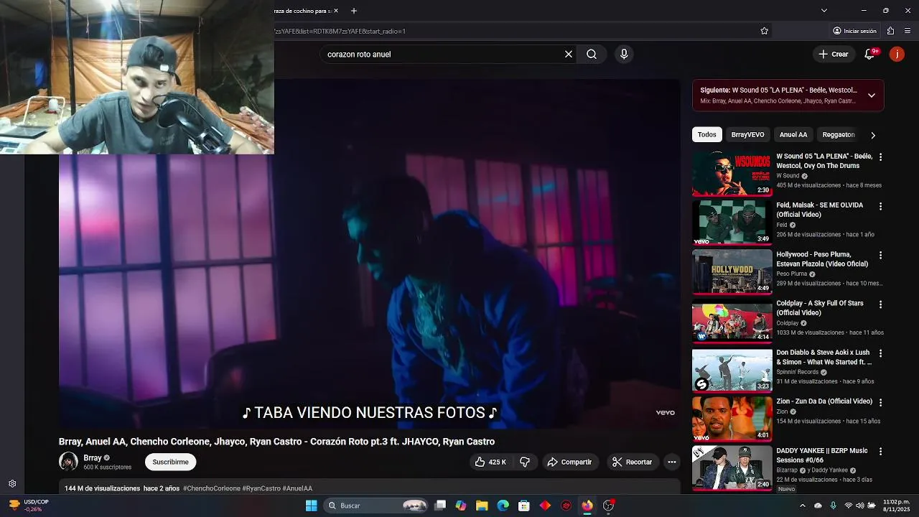This screenshot has width=919, height=517.
Task: Open options for Hollywood Peso Pluma video
Action: [880, 256]
